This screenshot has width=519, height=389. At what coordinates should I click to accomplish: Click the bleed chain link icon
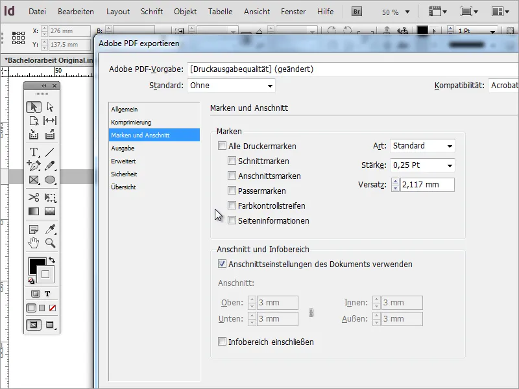311,312
